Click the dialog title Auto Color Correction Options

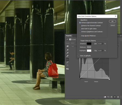[x=87, y=16]
